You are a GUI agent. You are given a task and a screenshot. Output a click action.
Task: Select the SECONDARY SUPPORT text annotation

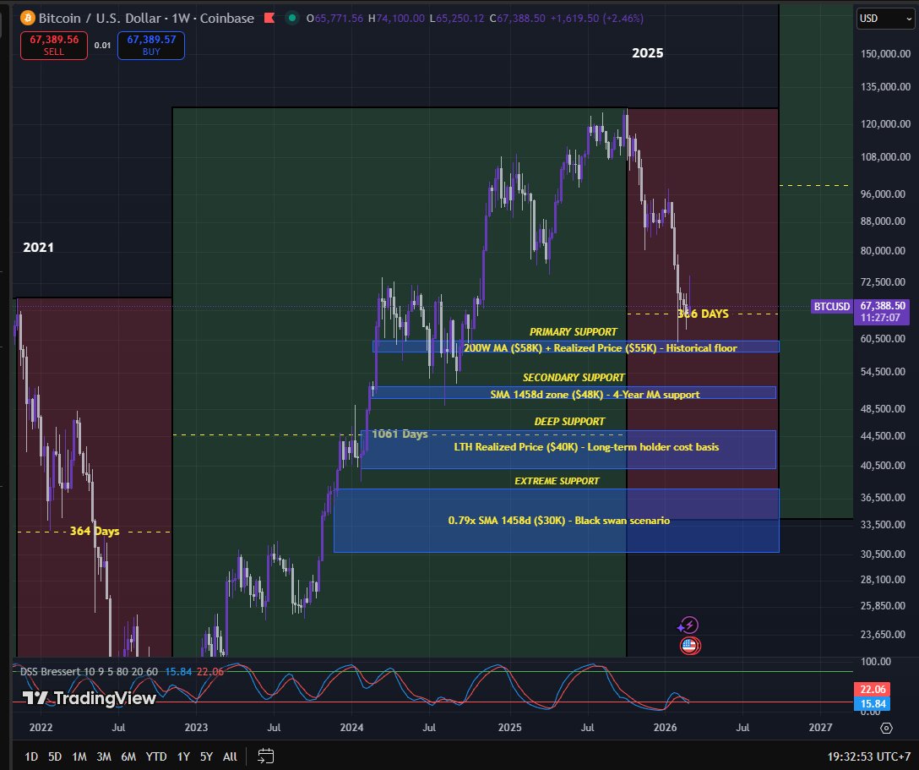point(574,378)
